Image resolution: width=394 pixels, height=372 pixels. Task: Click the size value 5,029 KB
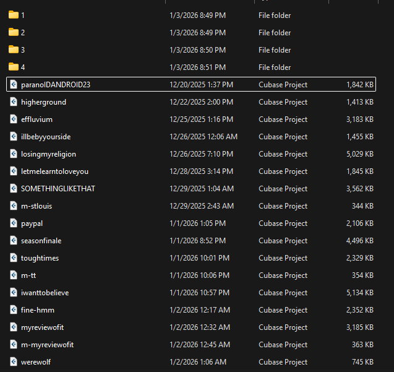pyautogui.click(x=360, y=154)
